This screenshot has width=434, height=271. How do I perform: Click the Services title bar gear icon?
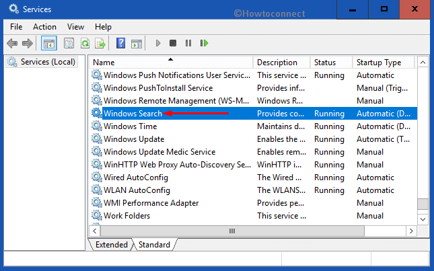point(13,9)
